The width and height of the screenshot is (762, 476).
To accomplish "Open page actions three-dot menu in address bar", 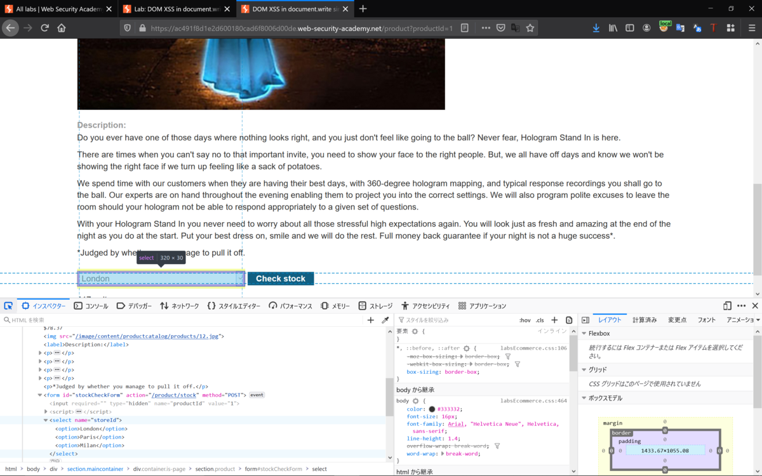I will pyautogui.click(x=486, y=28).
